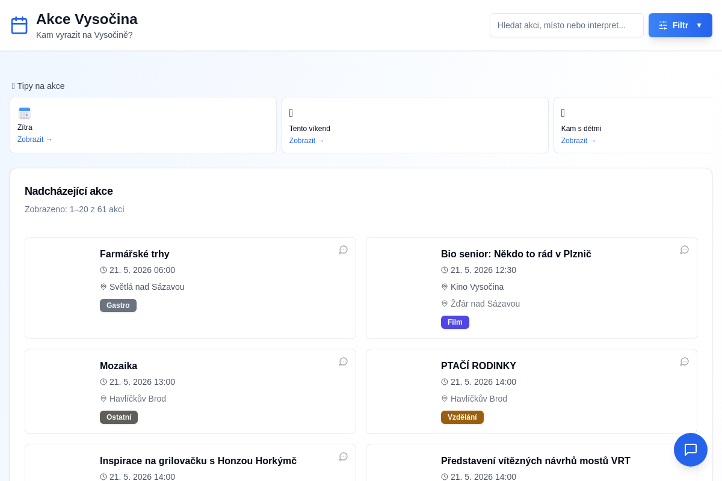
Task: Click comment icon on Mozaika card
Action: coord(344,361)
